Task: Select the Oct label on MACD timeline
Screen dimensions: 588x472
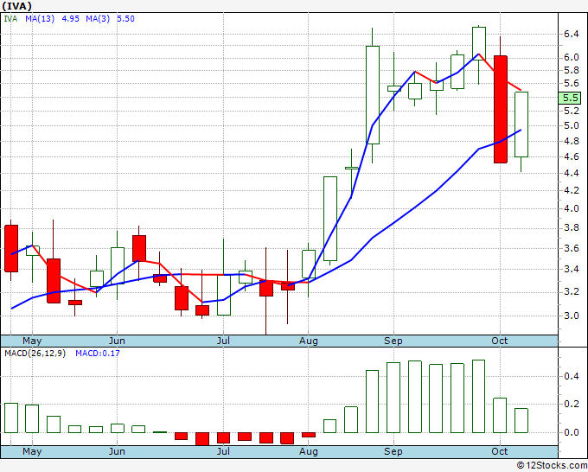Action: tap(500, 451)
